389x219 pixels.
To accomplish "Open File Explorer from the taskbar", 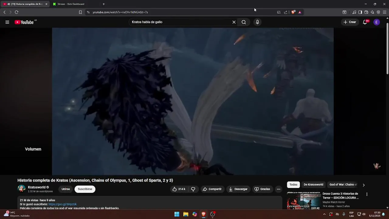I will click(186, 214).
